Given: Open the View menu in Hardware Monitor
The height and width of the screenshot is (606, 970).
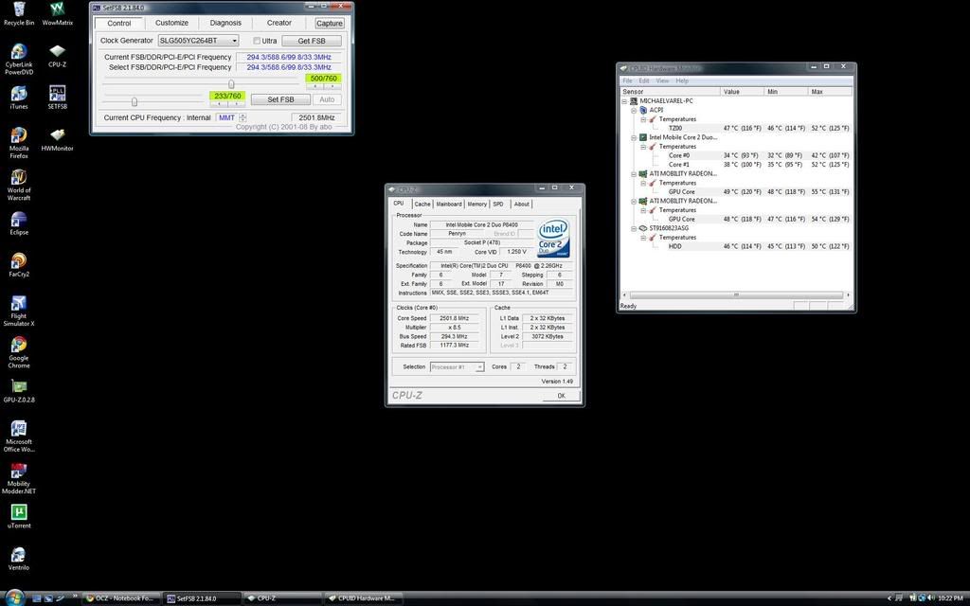Looking at the screenshot, I should tap(662, 81).
